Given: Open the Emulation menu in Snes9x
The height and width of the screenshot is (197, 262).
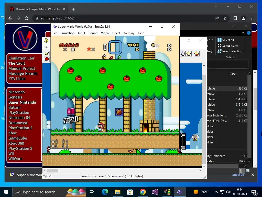Looking at the screenshot, I should coord(67,33).
